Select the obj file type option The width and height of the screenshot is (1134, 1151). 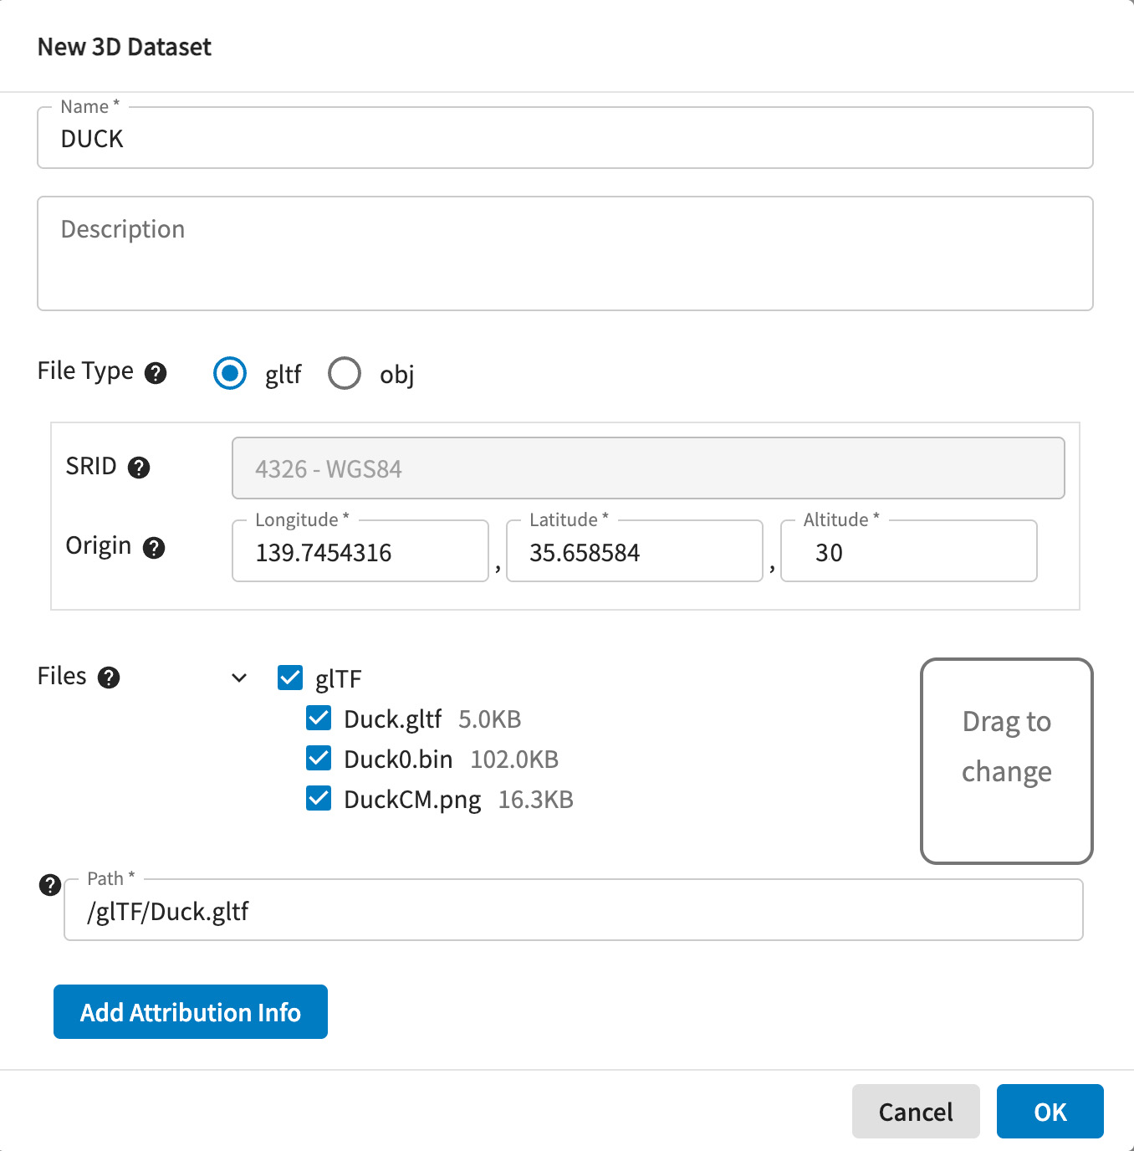(x=345, y=373)
